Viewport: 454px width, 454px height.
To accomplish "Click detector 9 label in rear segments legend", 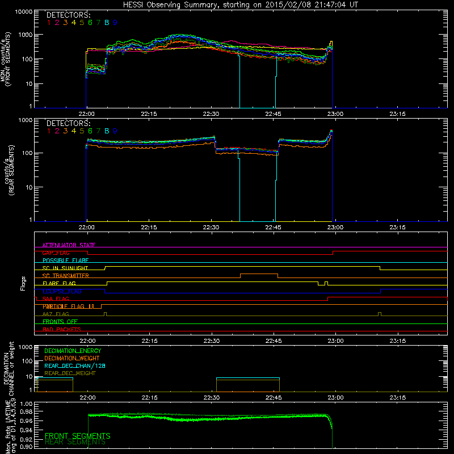I will (x=115, y=131).
